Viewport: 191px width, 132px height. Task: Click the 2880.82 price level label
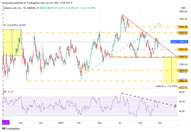(181, 81)
